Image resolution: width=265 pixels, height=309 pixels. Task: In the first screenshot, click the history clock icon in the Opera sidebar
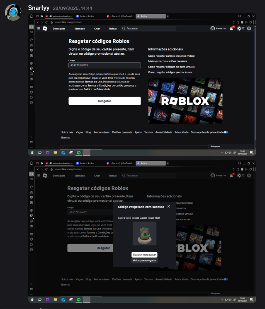32,92
